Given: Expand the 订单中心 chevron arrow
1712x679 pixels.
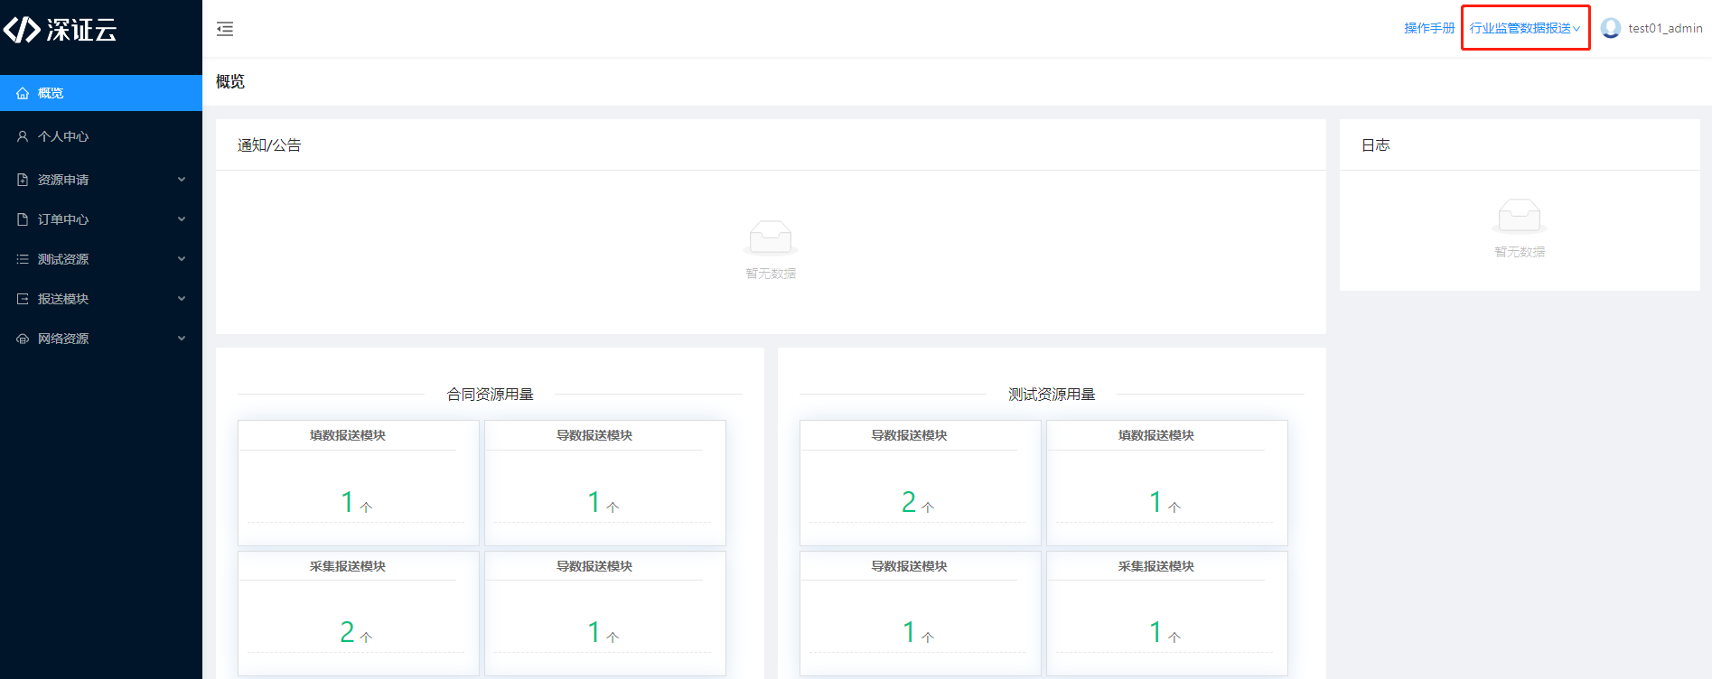Looking at the screenshot, I should pos(182,219).
